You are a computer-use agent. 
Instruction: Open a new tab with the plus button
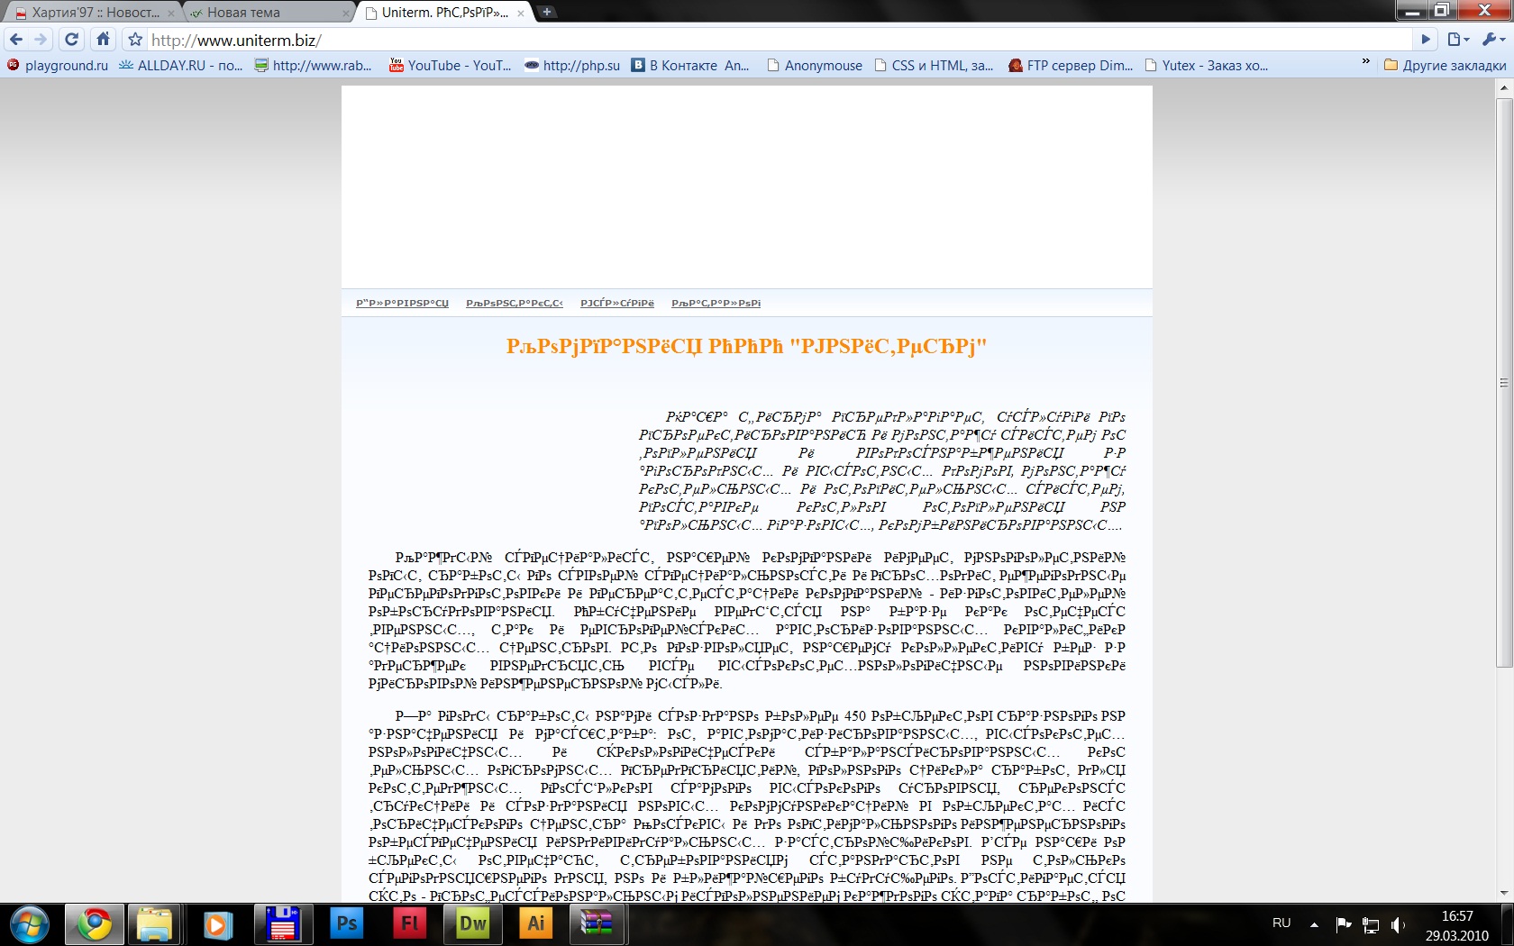[x=547, y=12]
